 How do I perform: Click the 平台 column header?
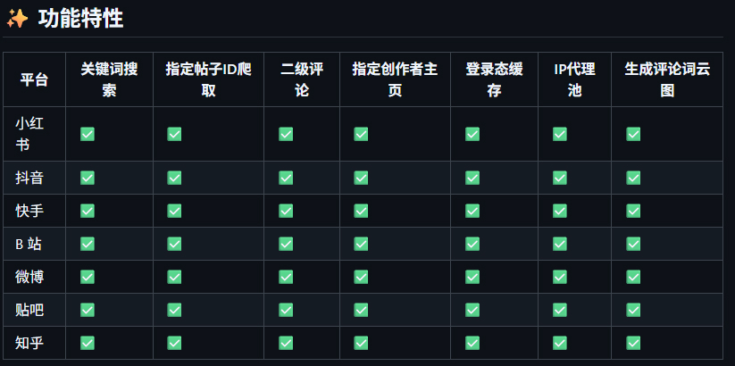click(x=34, y=79)
